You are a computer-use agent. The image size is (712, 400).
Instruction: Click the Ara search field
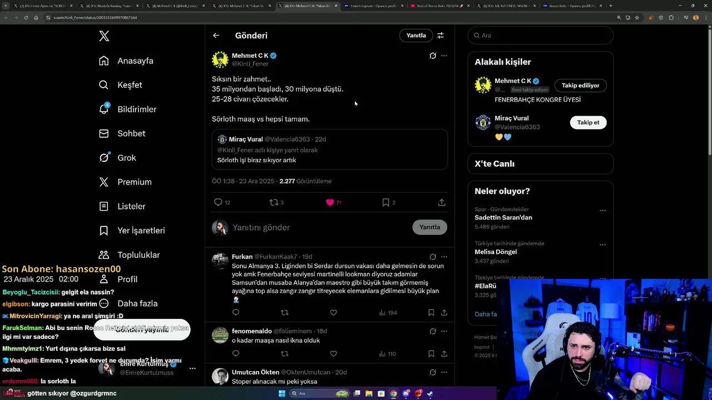pos(541,35)
